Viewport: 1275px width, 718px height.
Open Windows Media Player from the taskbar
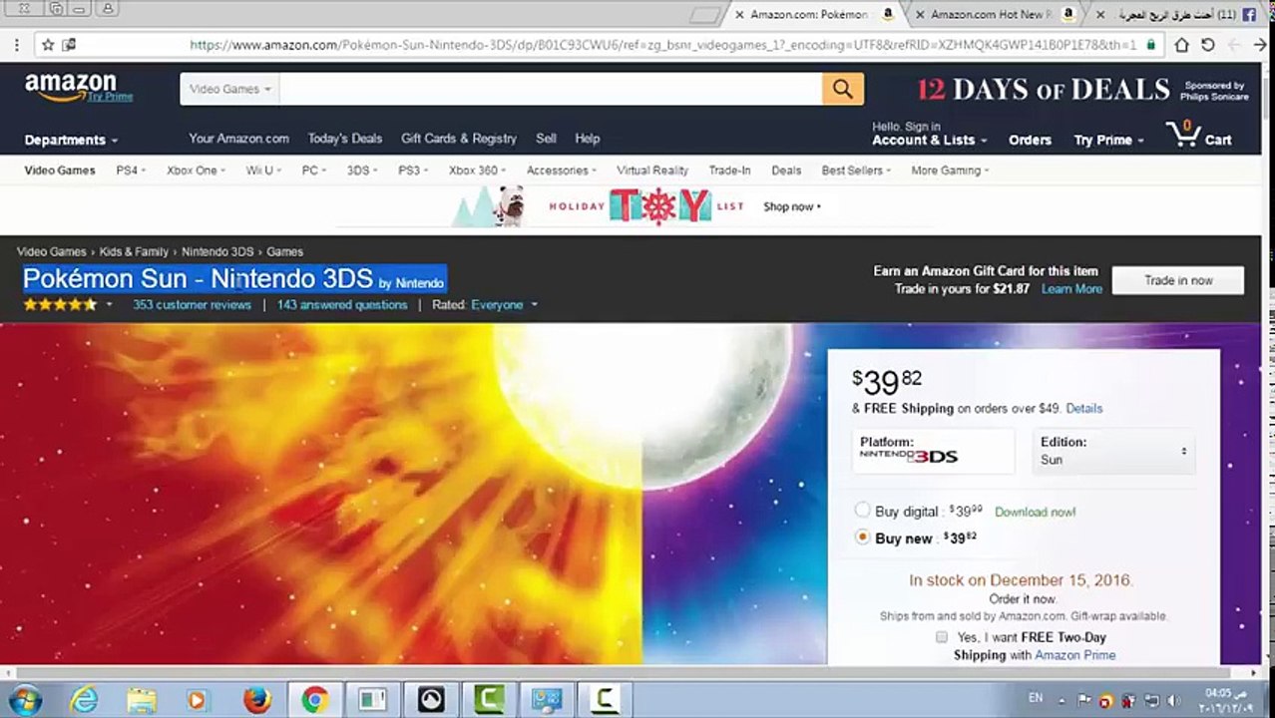click(198, 700)
